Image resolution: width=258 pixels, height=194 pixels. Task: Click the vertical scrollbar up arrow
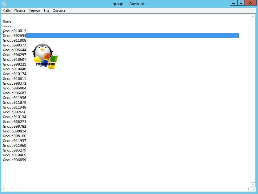pyautogui.click(x=253, y=16)
